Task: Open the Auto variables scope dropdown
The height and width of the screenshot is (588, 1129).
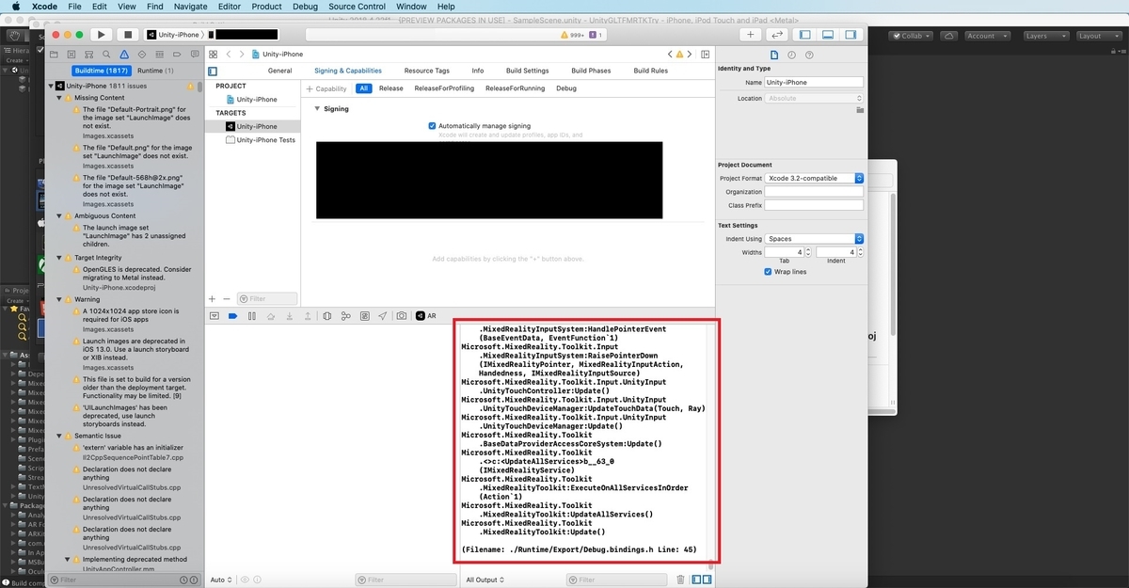Action: pos(222,580)
